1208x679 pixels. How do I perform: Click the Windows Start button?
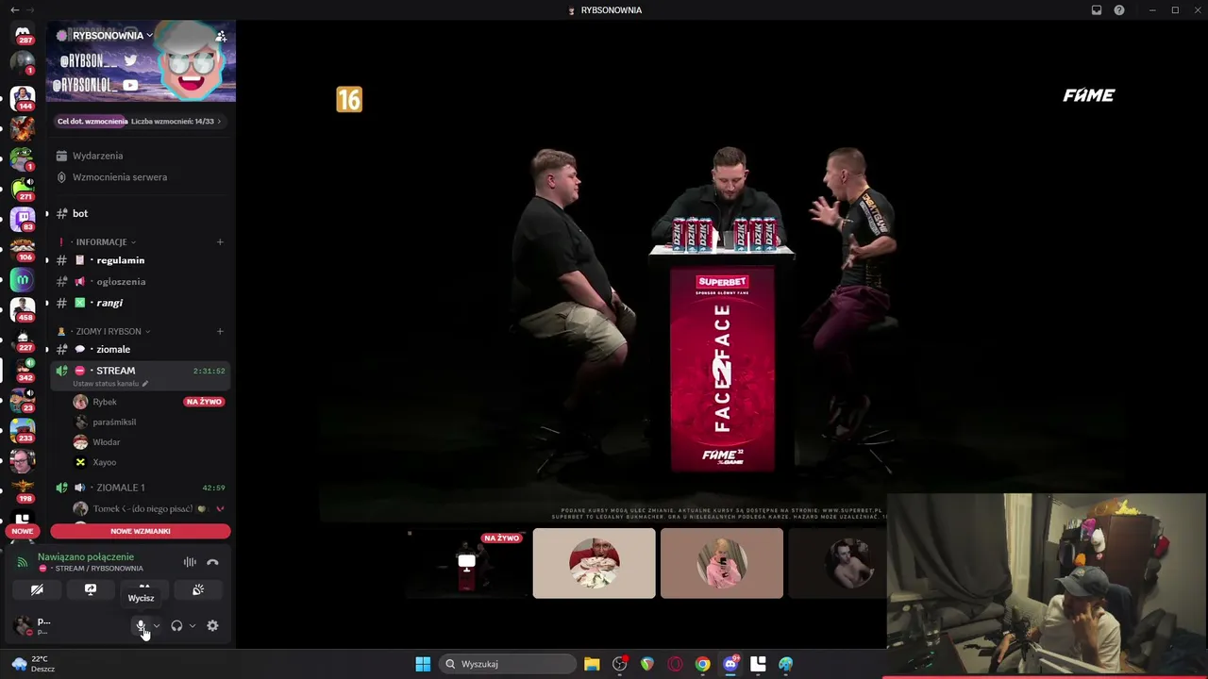point(423,664)
